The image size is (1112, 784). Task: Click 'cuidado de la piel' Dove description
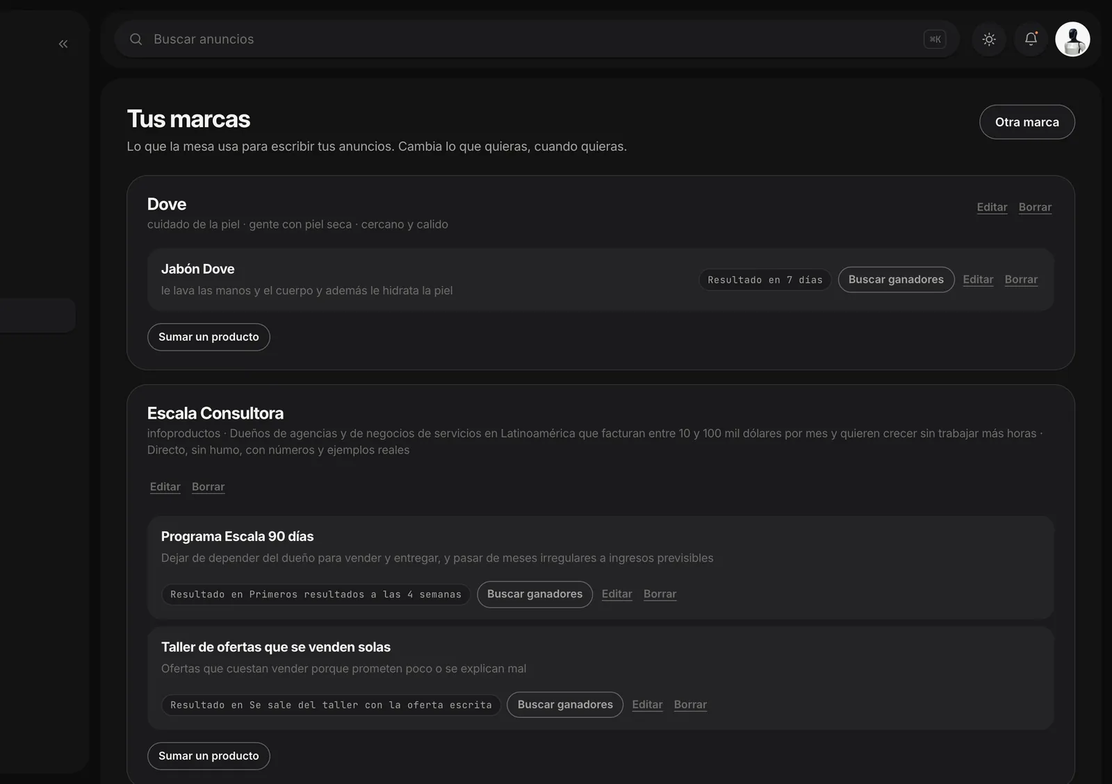coord(297,224)
